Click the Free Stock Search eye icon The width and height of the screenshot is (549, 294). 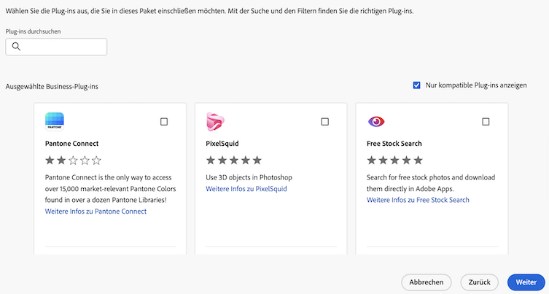(376, 122)
